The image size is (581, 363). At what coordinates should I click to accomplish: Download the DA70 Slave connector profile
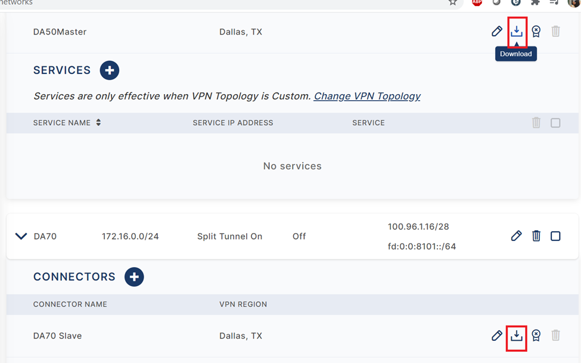pos(517,336)
